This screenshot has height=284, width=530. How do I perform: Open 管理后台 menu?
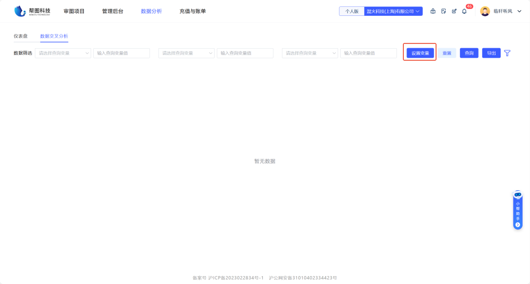point(112,11)
